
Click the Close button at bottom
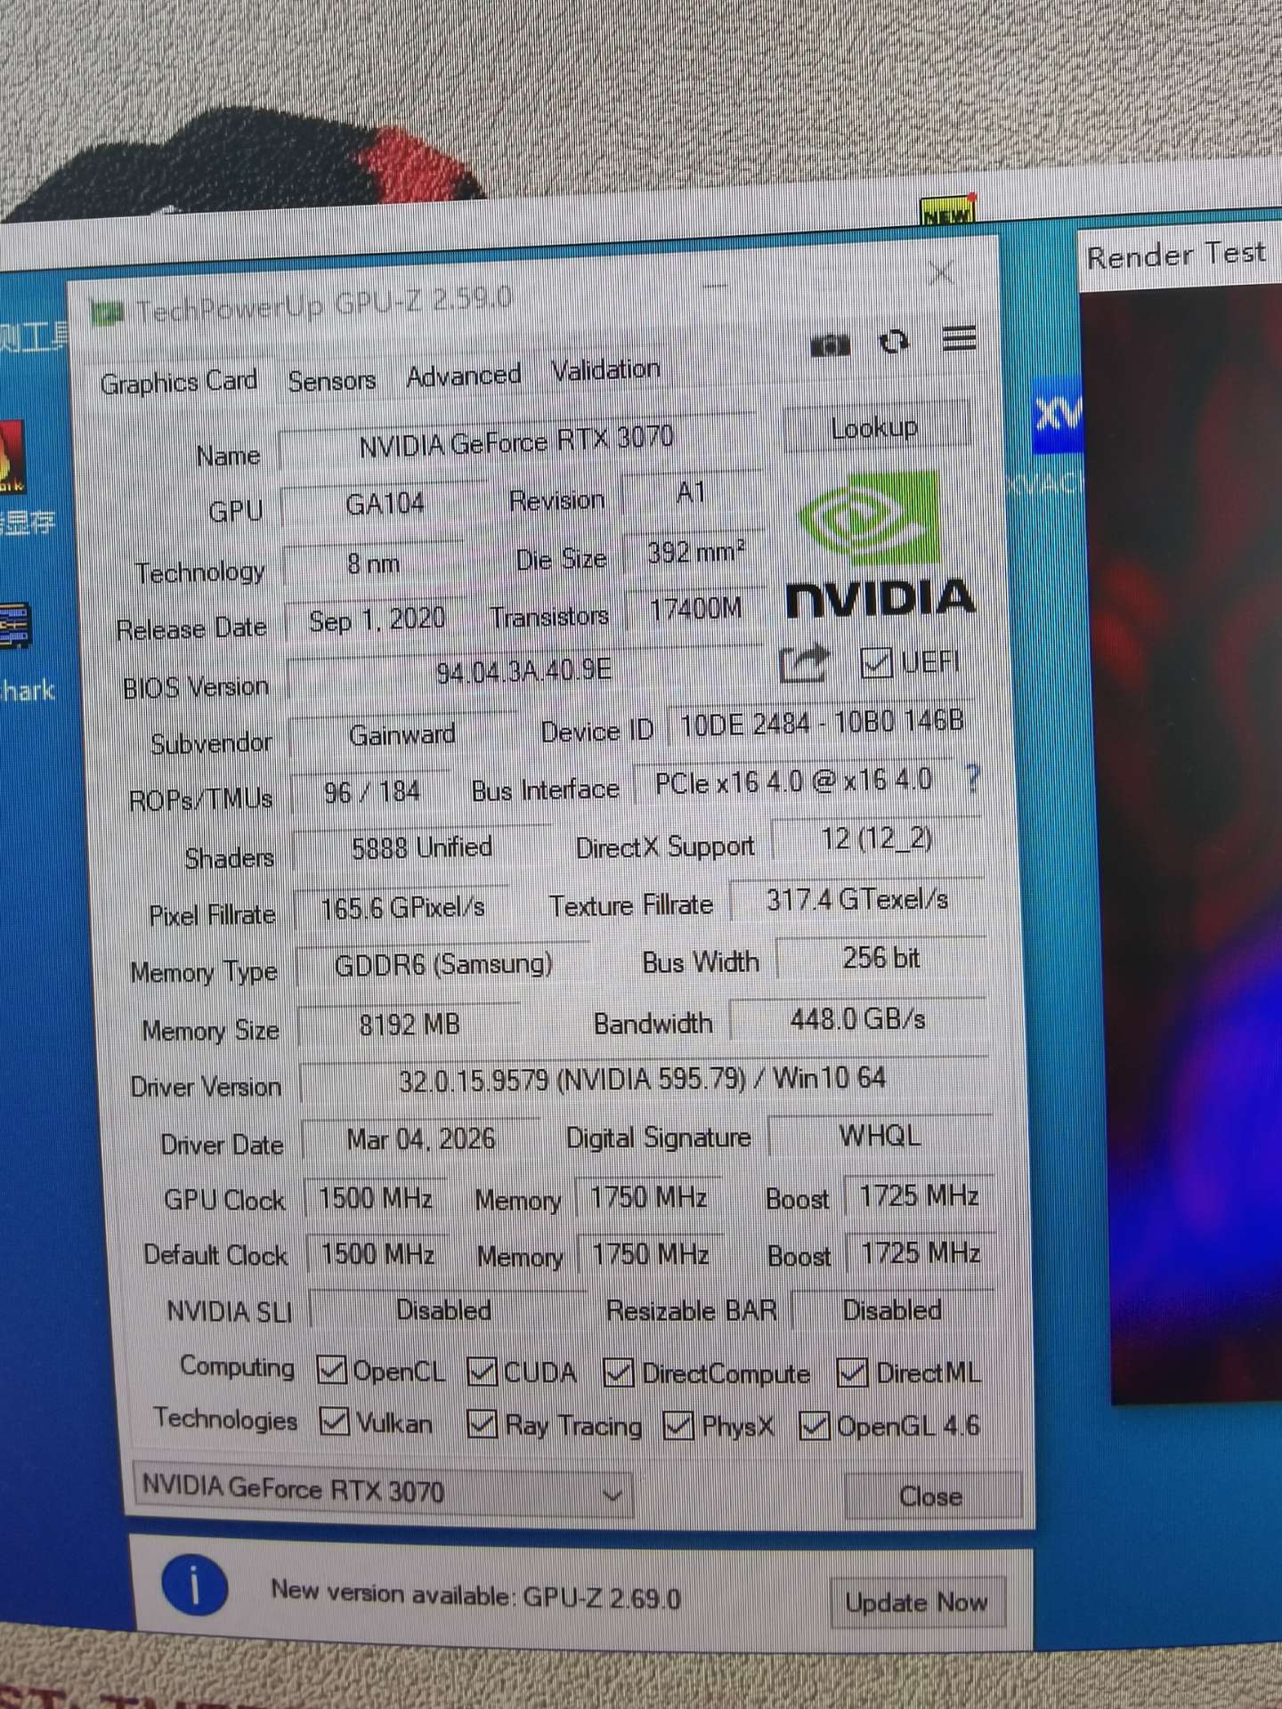coord(930,1496)
